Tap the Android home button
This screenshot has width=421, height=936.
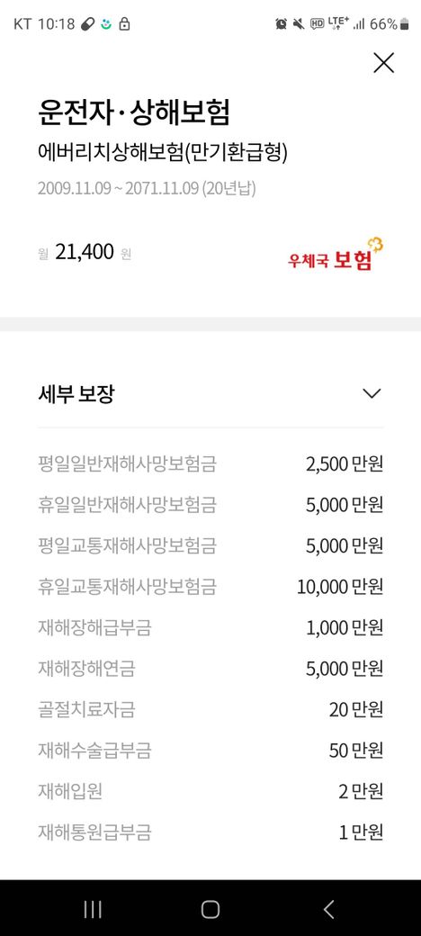pos(210,909)
